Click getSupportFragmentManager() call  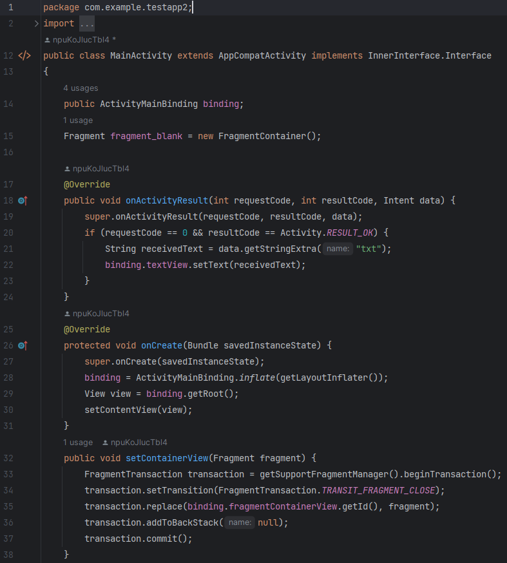(329, 474)
